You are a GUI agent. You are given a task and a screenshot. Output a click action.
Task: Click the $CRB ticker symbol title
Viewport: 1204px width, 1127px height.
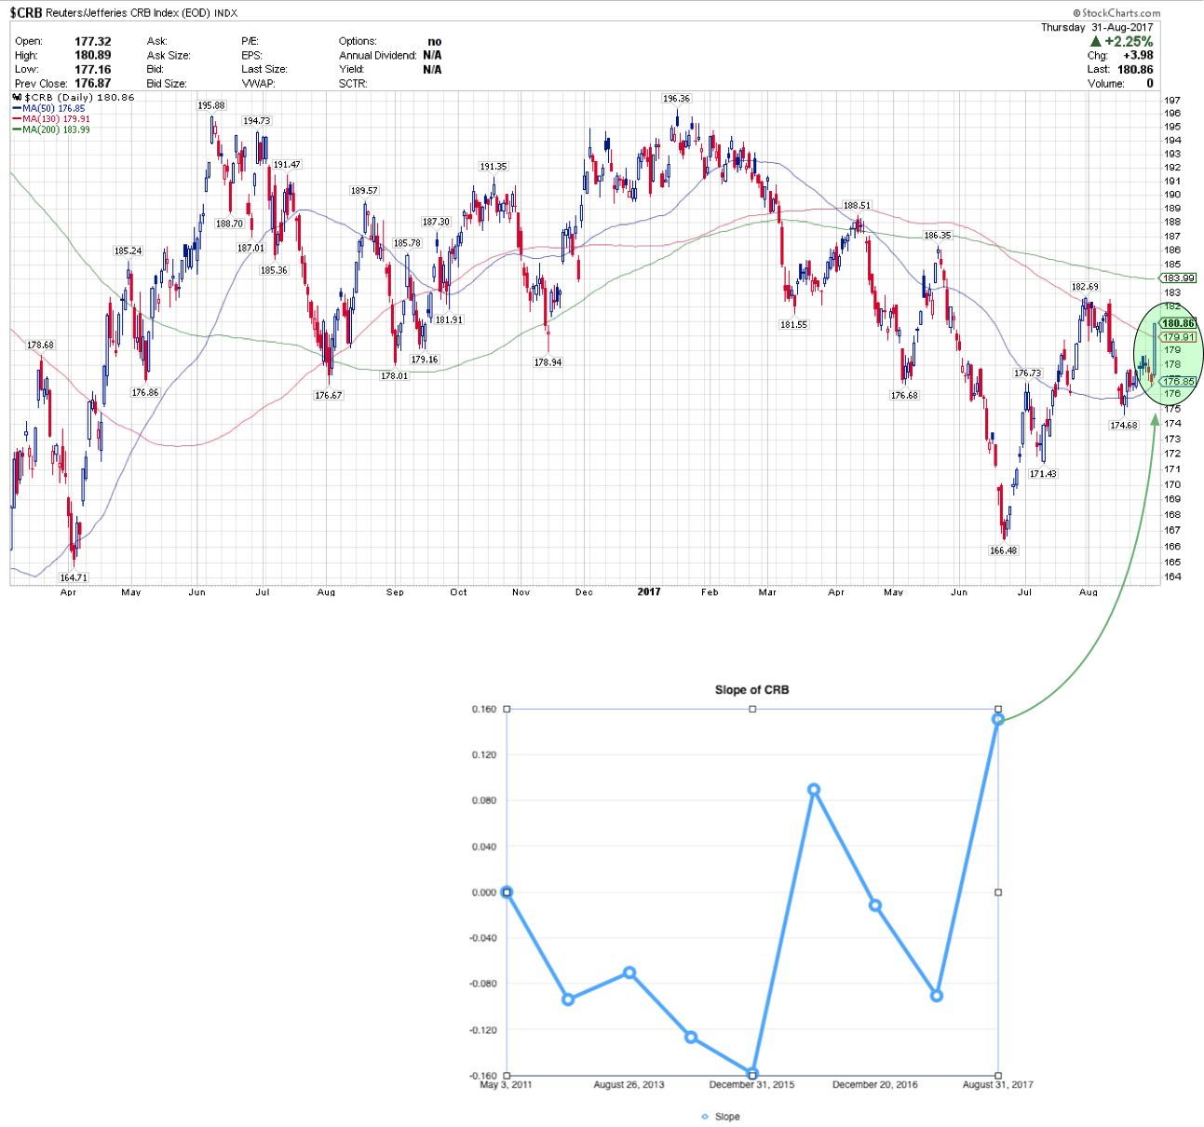(26, 13)
